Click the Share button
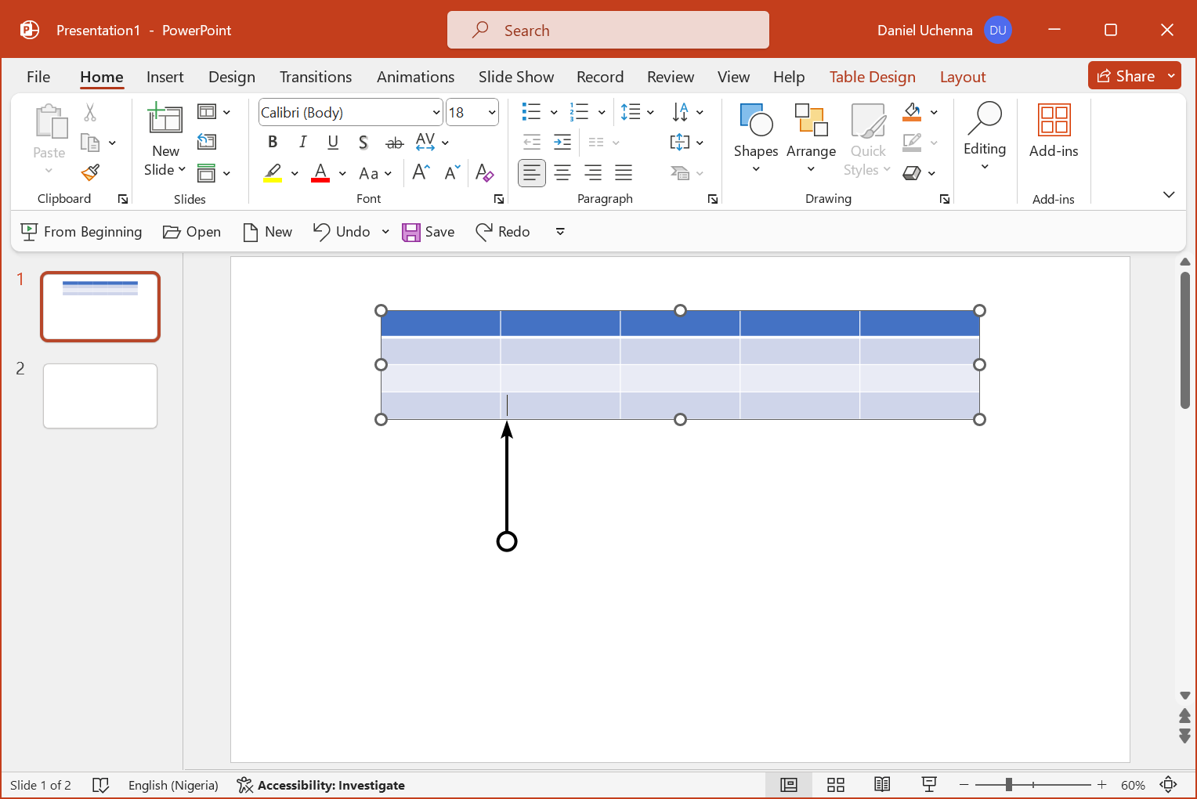The height and width of the screenshot is (799, 1197). pyautogui.click(x=1126, y=76)
